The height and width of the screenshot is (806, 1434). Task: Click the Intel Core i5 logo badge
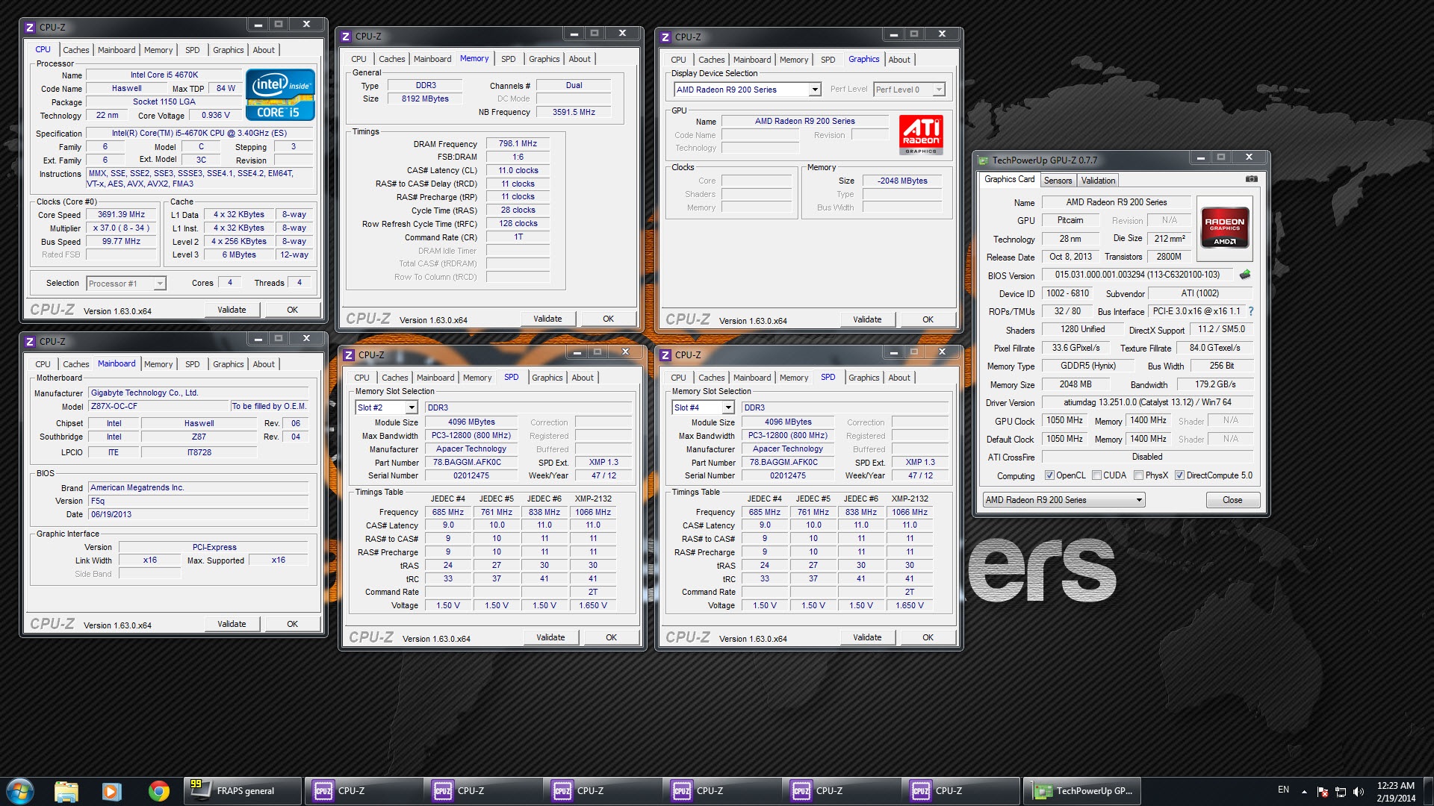280,95
